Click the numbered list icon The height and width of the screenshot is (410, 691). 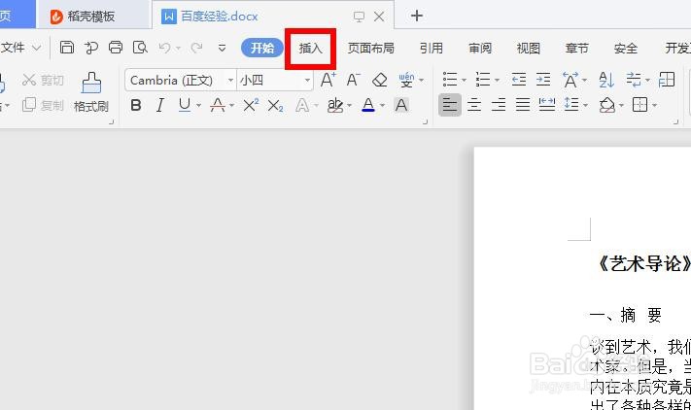483,80
